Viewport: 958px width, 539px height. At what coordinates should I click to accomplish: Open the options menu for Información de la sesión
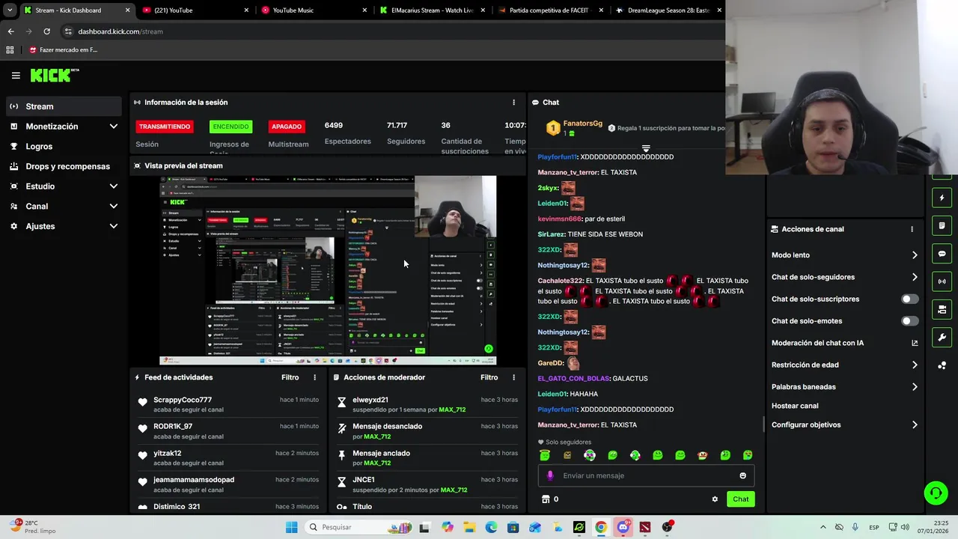coord(513,103)
